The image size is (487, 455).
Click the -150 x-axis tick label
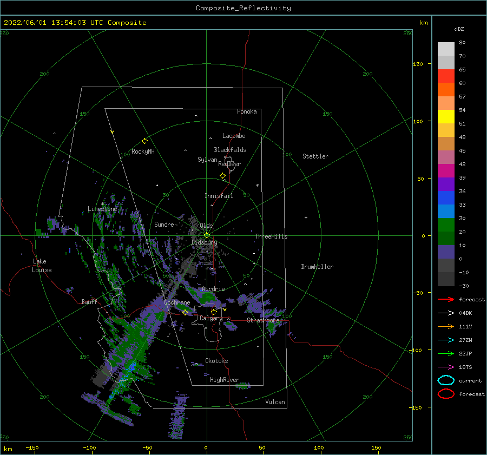click(x=32, y=447)
